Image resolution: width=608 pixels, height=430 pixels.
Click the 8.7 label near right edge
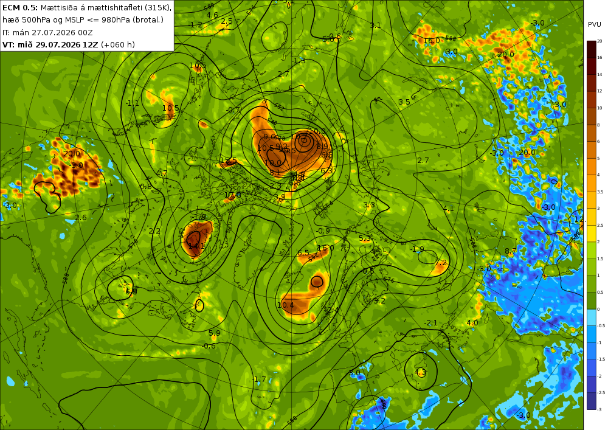click(510, 251)
